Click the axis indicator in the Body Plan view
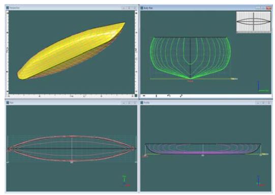Image resolution: width=275 pixels, height=195 pixels. tap(263, 87)
